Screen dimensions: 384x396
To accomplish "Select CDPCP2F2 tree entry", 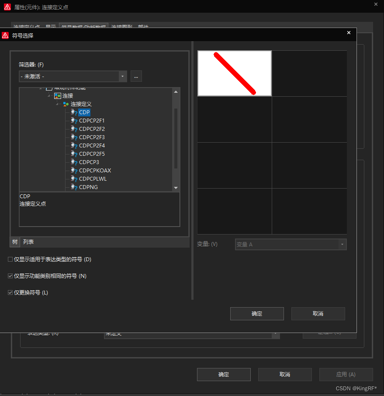I will click(92, 129).
